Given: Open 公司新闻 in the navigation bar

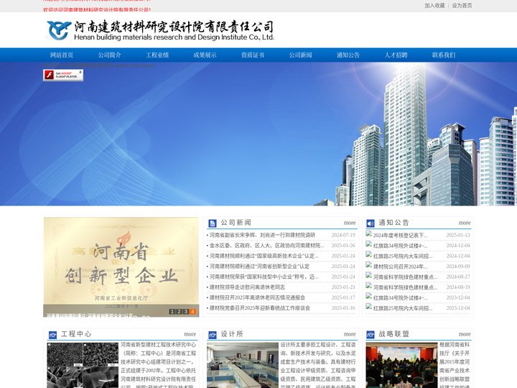Looking at the screenshot, I should pyautogui.click(x=301, y=55).
